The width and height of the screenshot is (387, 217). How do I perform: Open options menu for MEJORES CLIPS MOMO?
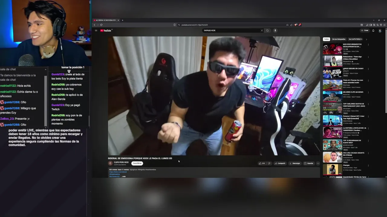[368, 93]
